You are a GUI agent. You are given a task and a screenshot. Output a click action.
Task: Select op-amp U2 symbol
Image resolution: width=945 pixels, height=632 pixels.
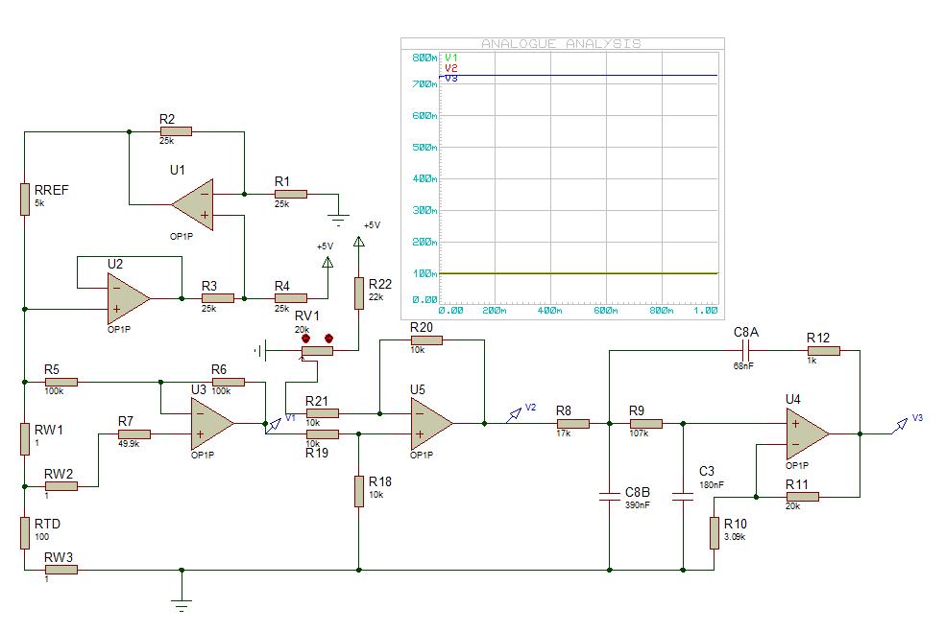pos(128,298)
